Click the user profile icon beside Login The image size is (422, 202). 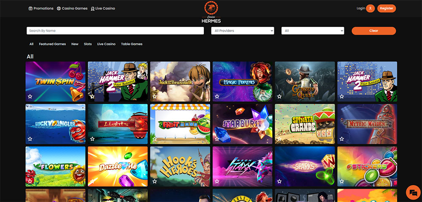pos(371,8)
